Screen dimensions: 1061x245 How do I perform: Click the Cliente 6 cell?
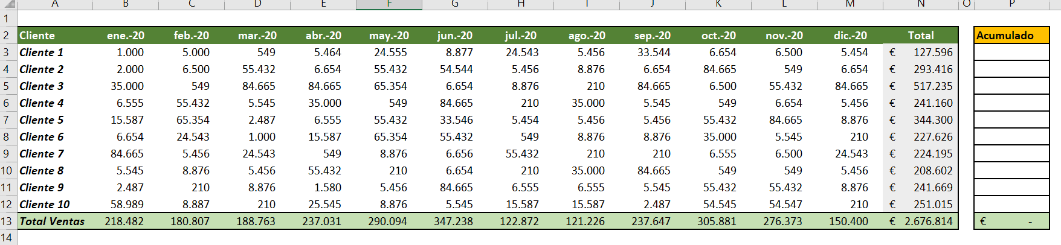pos(55,136)
